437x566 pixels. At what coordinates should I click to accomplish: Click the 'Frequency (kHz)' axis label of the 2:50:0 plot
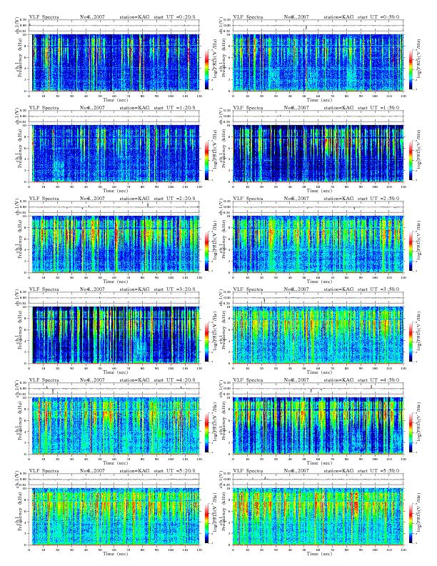pos(226,244)
